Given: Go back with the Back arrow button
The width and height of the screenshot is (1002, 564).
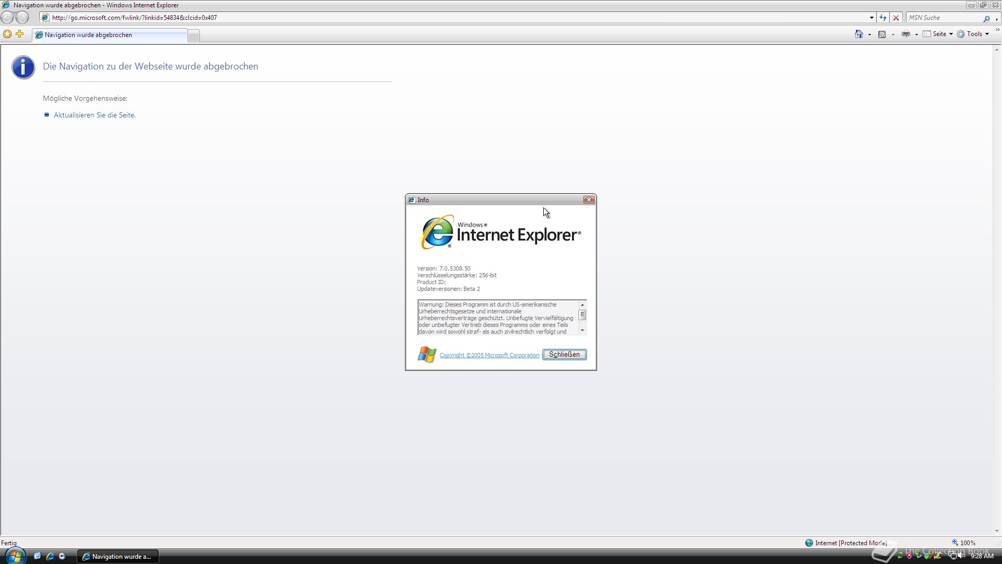Looking at the screenshot, I should point(7,17).
